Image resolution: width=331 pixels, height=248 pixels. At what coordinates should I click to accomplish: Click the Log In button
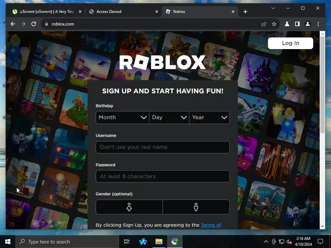pyautogui.click(x=291, y=43)
